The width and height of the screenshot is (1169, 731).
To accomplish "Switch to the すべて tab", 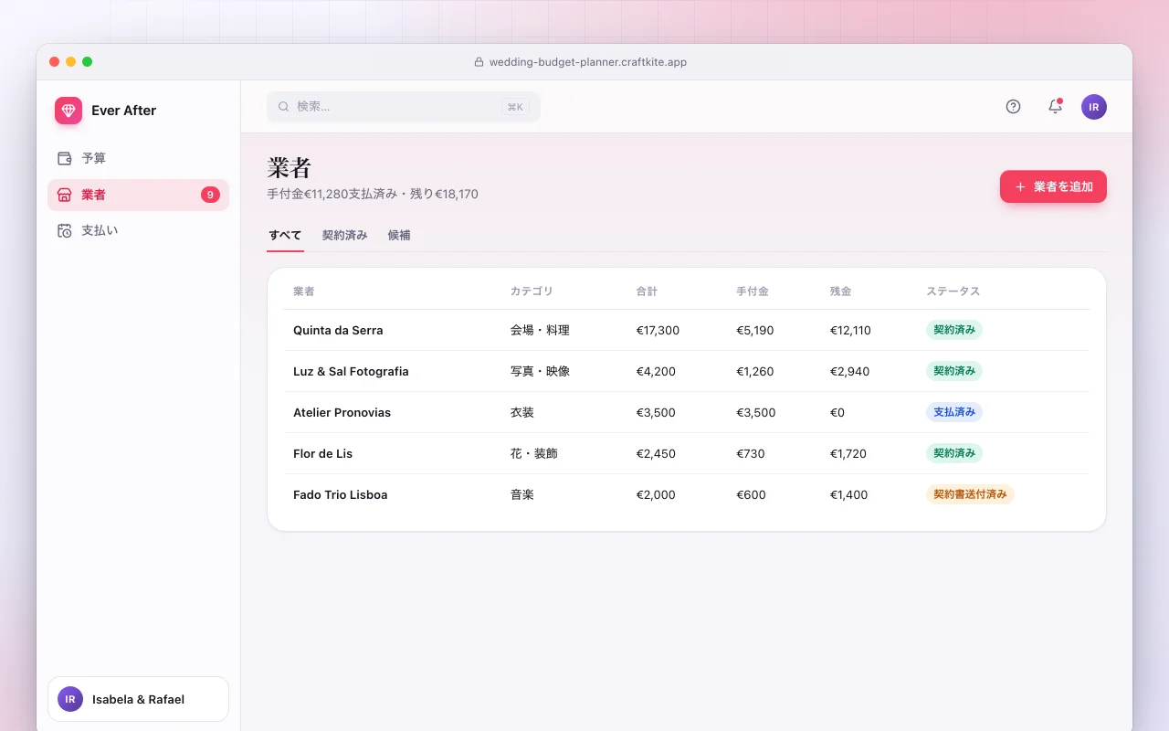I will coord(285,236).
